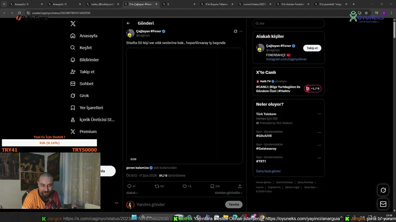Click the repost icon with 167
Image resolution: width=396 pixels, height=222 pixels.
[x=160, y=186]
